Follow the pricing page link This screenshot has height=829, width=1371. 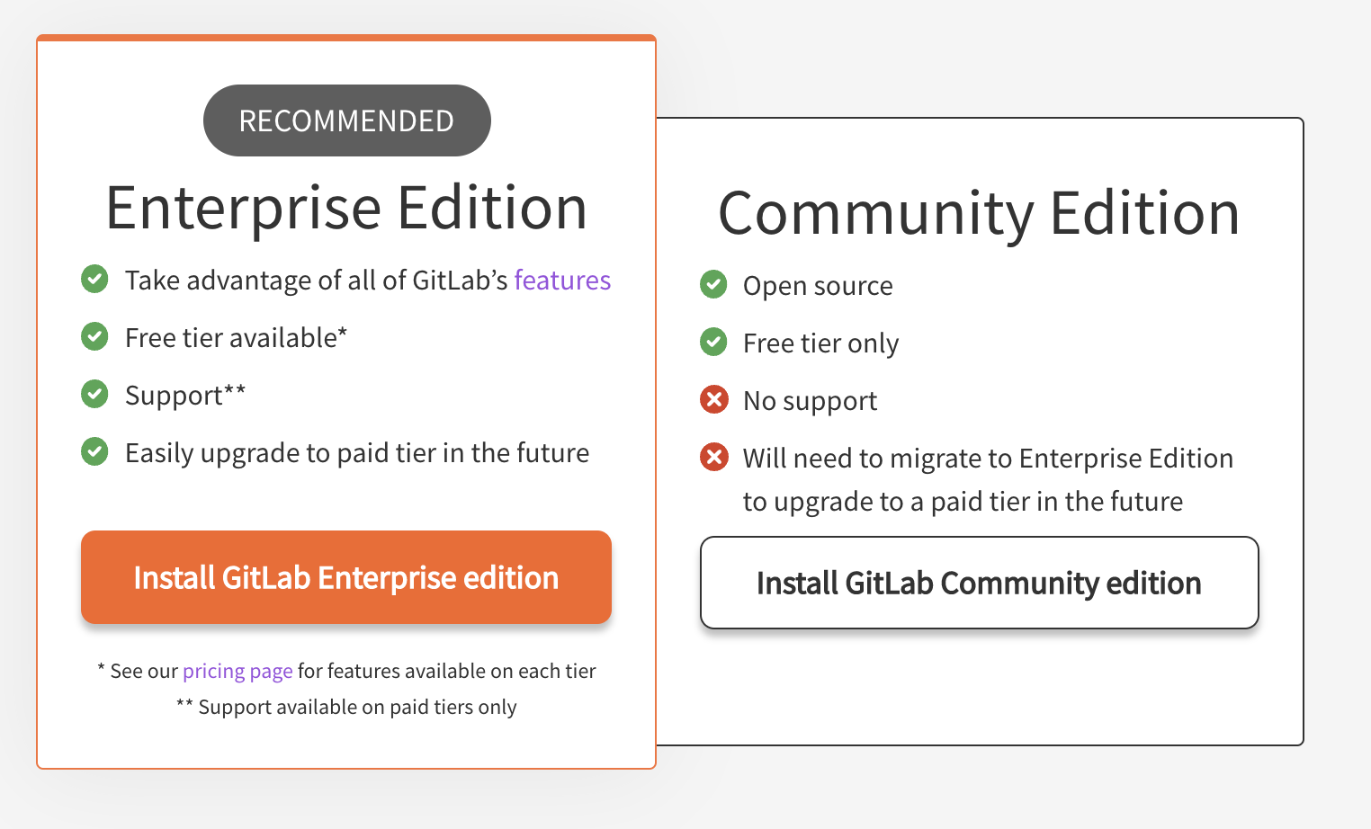[237, 671]
